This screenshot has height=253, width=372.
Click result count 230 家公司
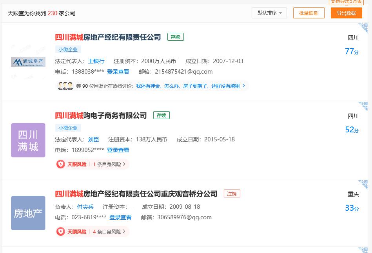pos(62,13)
